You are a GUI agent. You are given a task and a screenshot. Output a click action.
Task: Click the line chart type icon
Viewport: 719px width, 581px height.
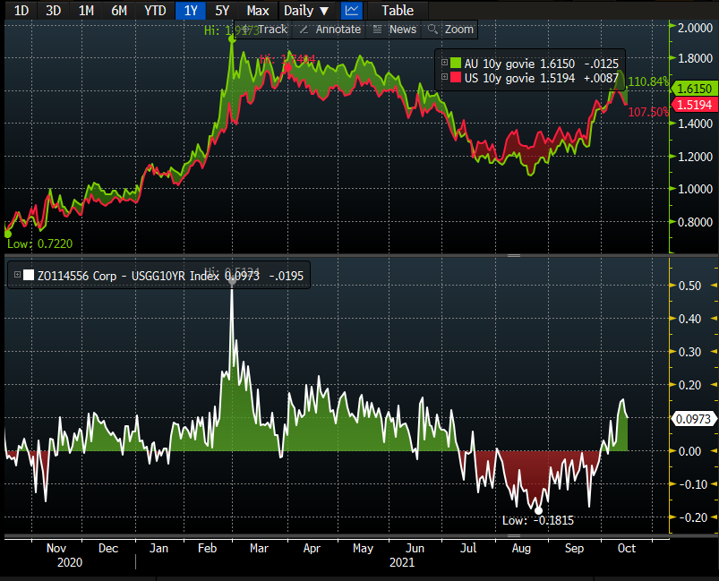coord(352,11)
